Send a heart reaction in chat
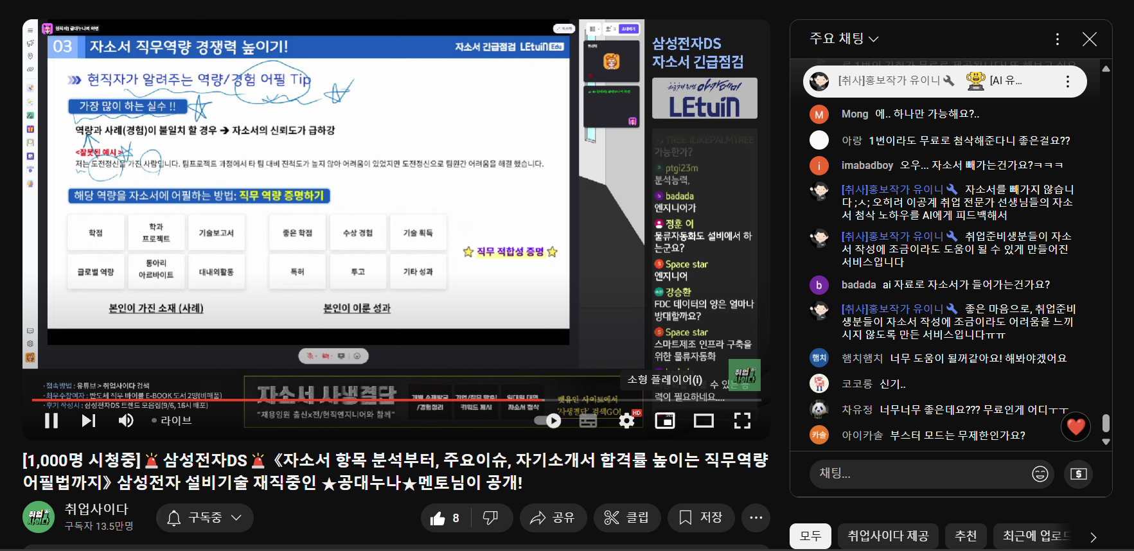The height and width of the screenshot is (551, 1134). click(1076, 426)
